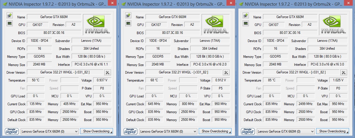Click the NVIDIA logo in the P0 window
The width and height of the screenshot is (355, 138).
coord(333,25)
